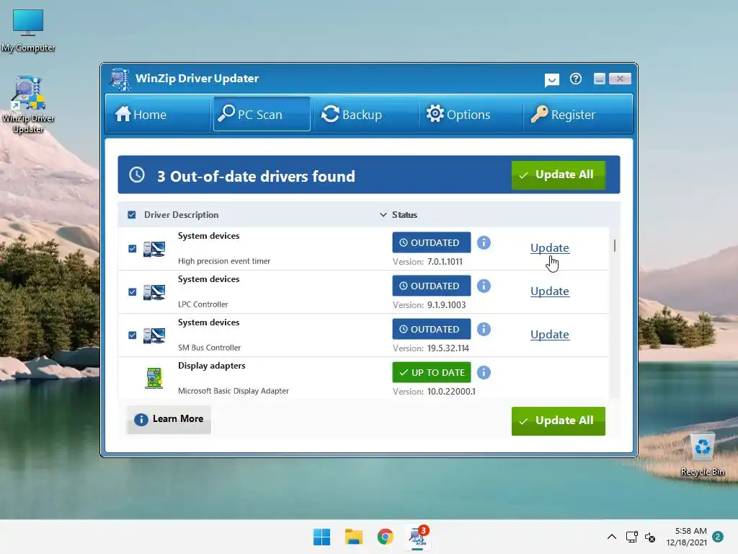Open the Options tab
The height and width of the screenshot is (554, 738).
470,114
